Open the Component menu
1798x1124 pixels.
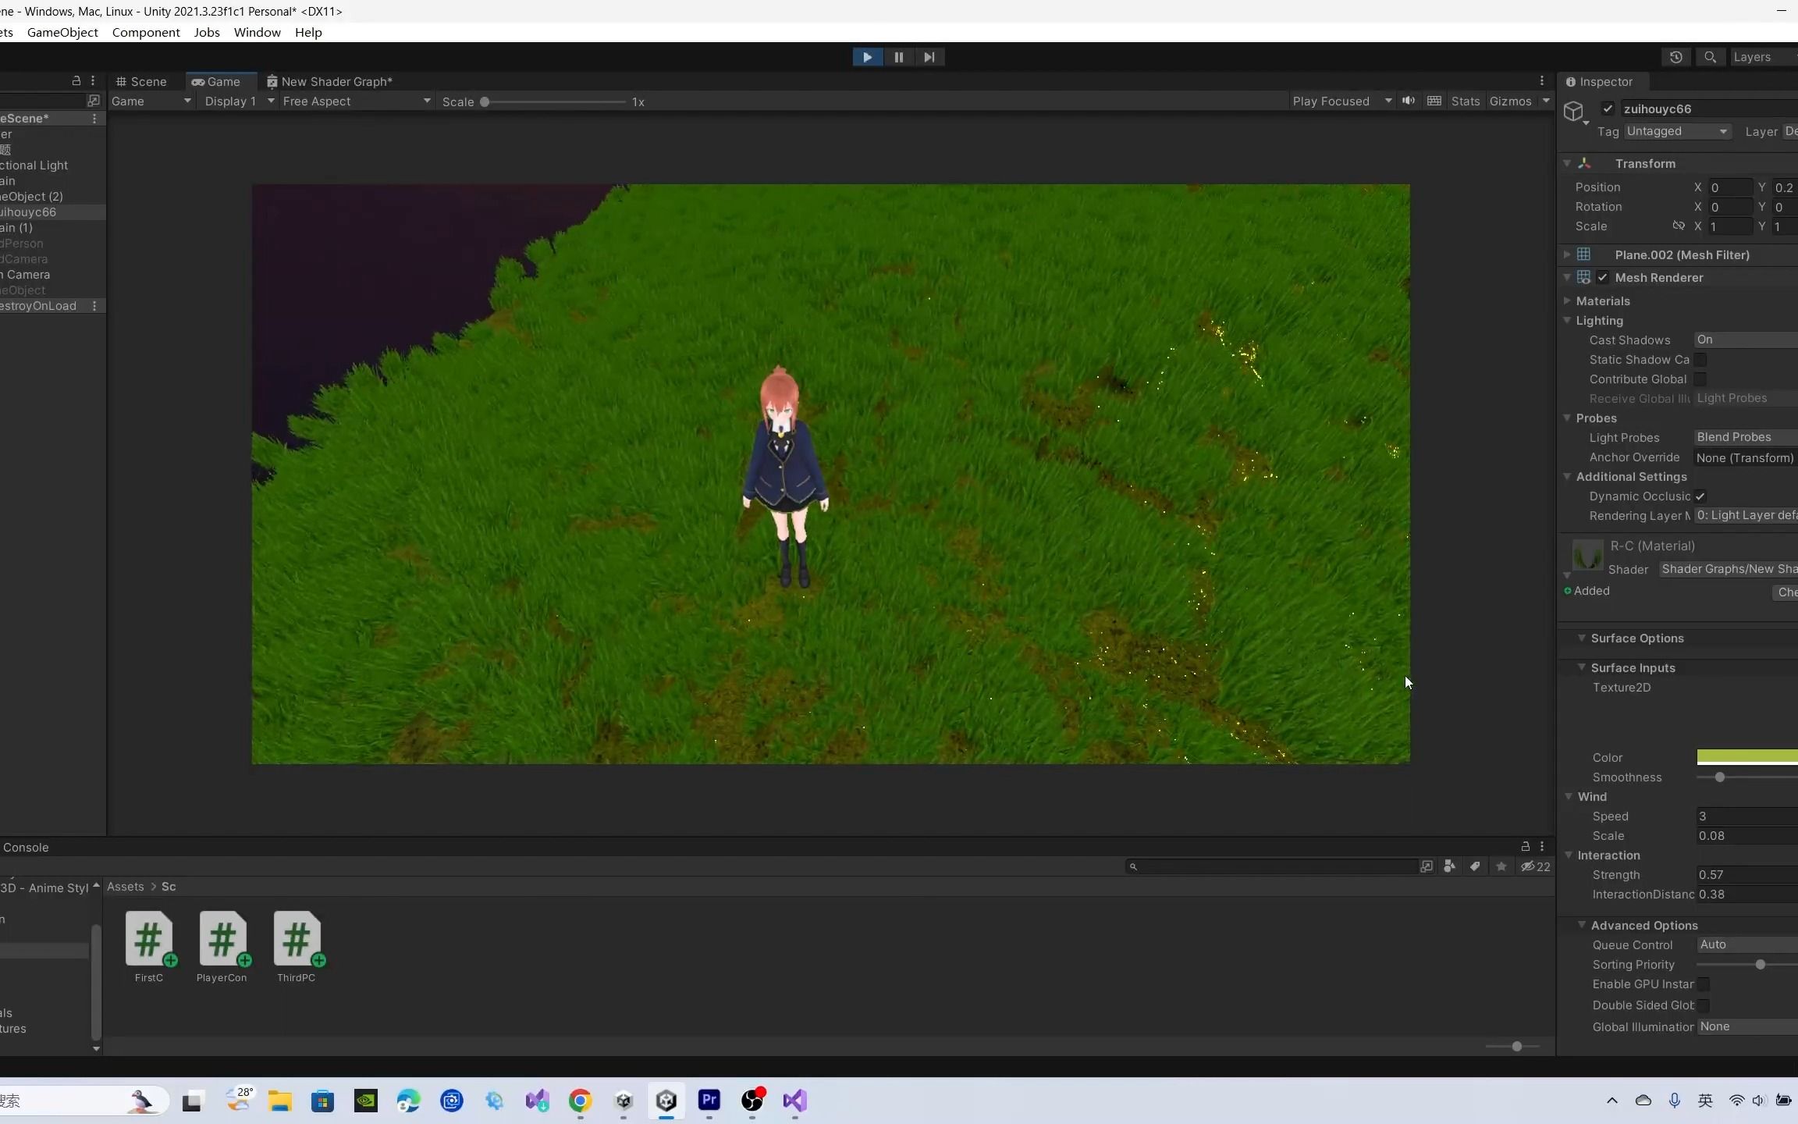[145, 32]
